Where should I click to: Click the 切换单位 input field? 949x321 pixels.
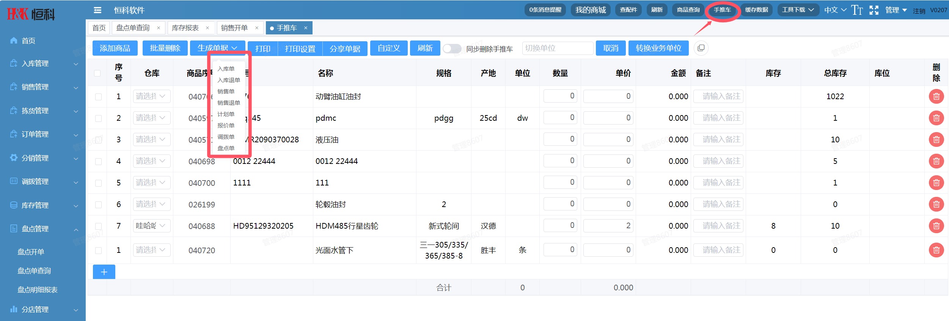[557, 48]
